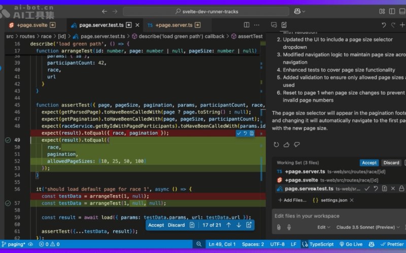Go to next change down arrow
The image size is (406, 253).
point(239,225)
